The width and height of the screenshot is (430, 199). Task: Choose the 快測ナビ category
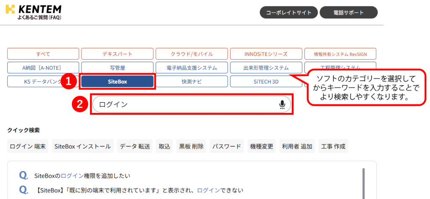[191, 81]
